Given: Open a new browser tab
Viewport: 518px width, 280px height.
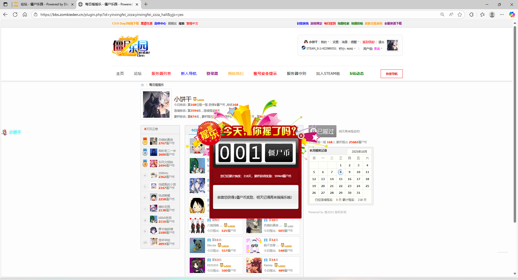Looking at the screenshot, I should [x=146, y=4].
